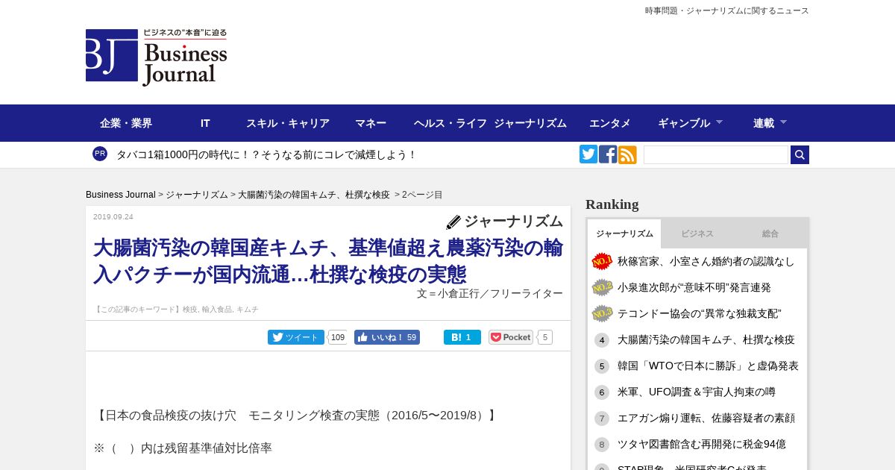The width and height of the screenshot is (895, 470).
Task: Open 秋篠宮家、小室さん ranking article
Action: (706, 261)
